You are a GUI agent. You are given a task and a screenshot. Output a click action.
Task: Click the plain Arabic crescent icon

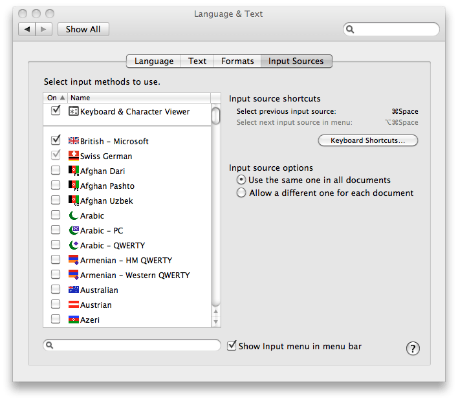[x=74, y=215]
